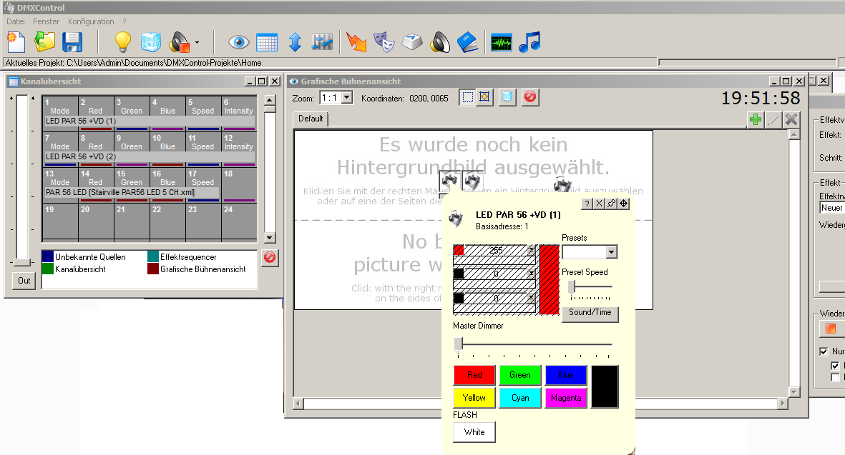The image size is (845, 455).
Task: Open the blue book icon
Action: point(467,42)
